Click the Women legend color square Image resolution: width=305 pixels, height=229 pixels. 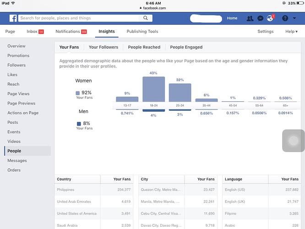[x=77, y=93]
